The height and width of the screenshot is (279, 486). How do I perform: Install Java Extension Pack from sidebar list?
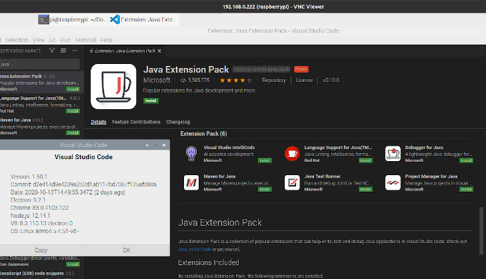click(x=73, y=89)
